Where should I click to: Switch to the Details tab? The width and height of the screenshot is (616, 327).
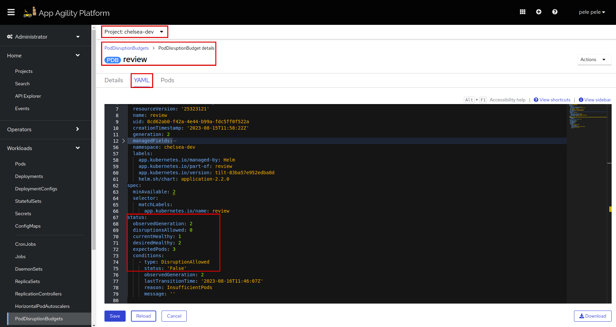tap(114, 80)
